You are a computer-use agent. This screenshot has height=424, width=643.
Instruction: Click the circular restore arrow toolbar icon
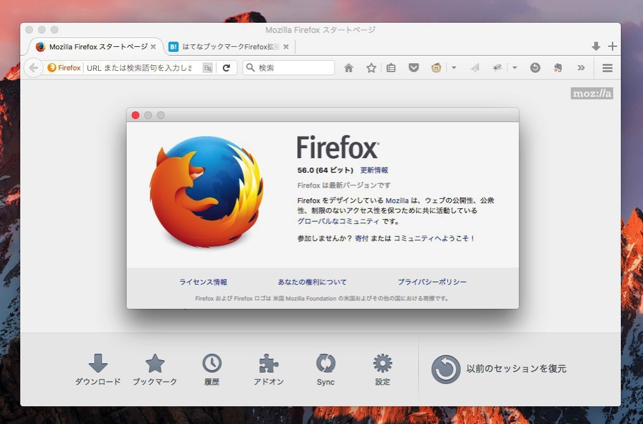(x=535, y=68)
